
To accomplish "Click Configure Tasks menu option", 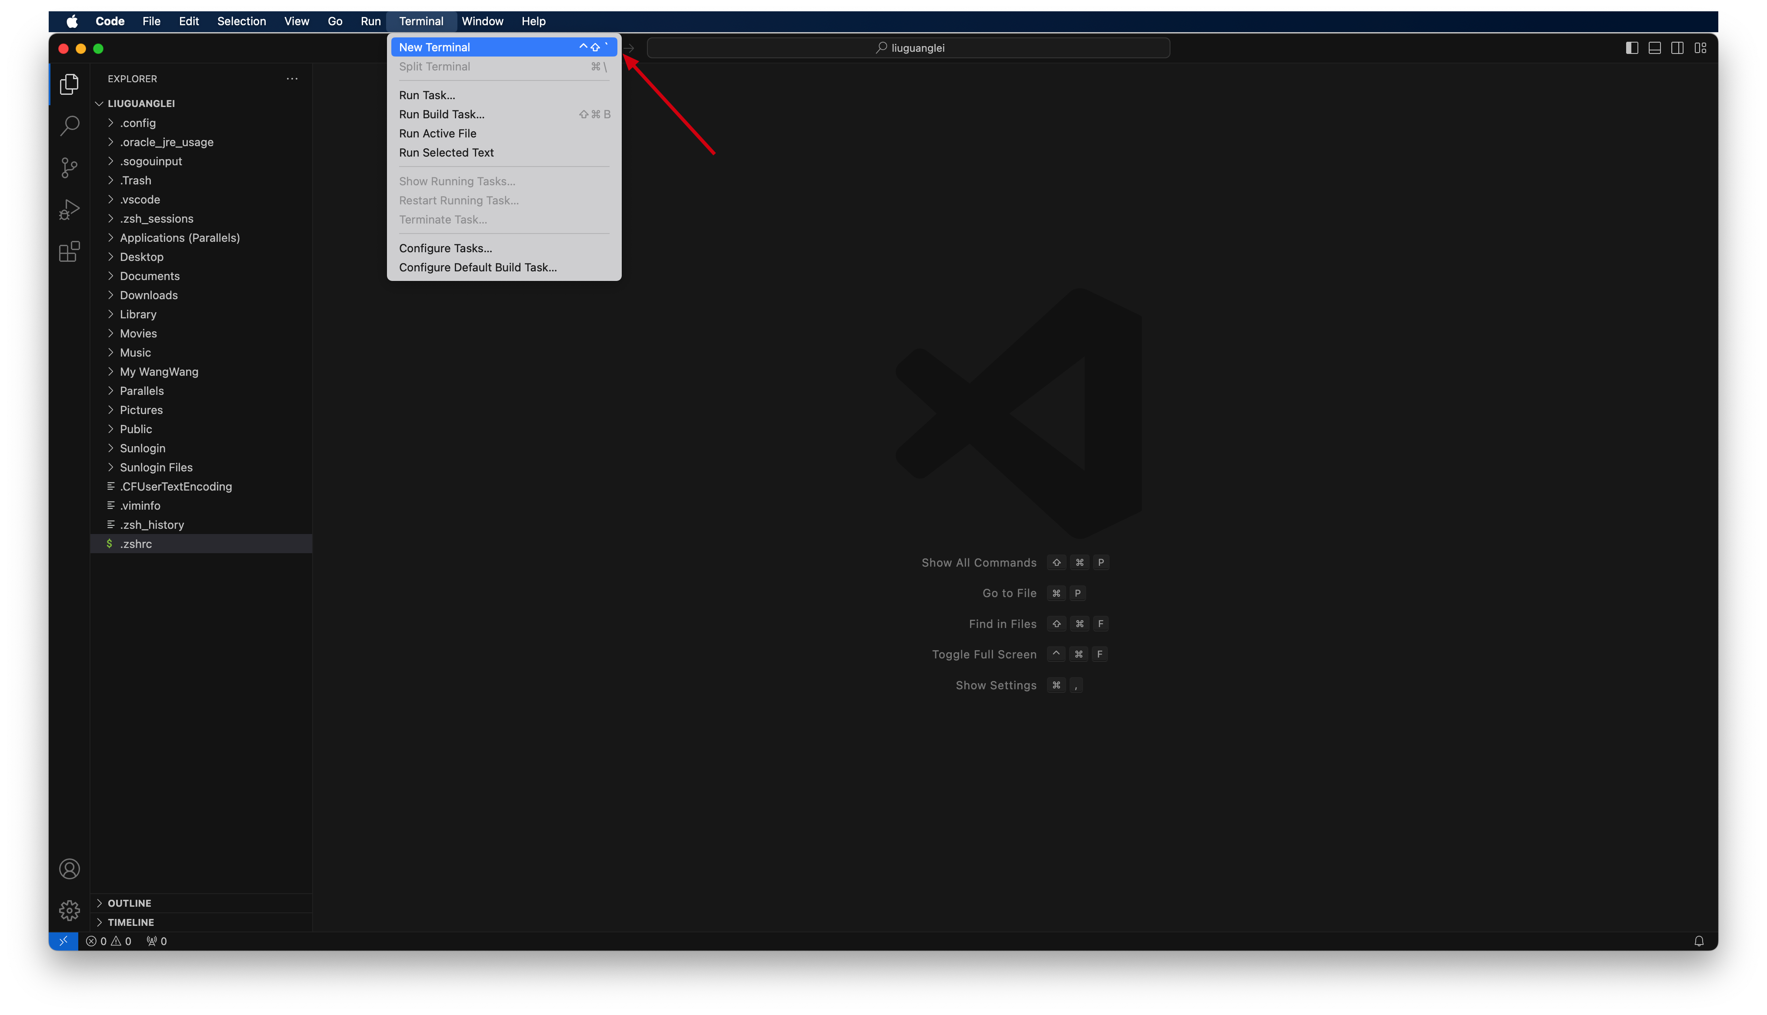I will [445, 248].
